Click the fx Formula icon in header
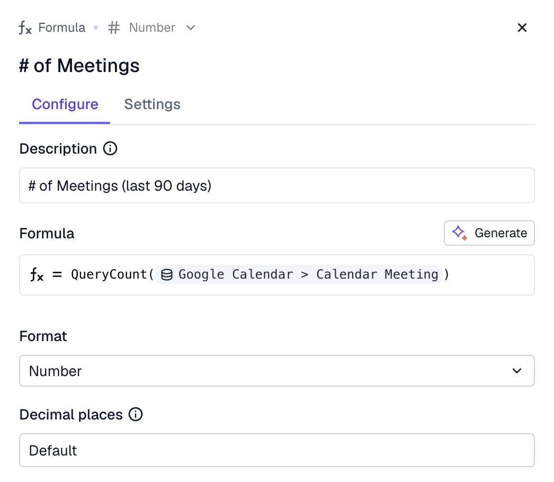 click(x=25, y=28)
